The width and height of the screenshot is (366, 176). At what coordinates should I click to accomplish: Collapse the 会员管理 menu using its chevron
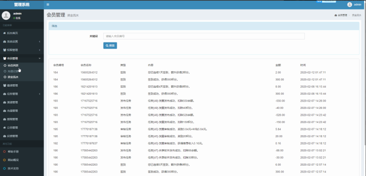39,58
